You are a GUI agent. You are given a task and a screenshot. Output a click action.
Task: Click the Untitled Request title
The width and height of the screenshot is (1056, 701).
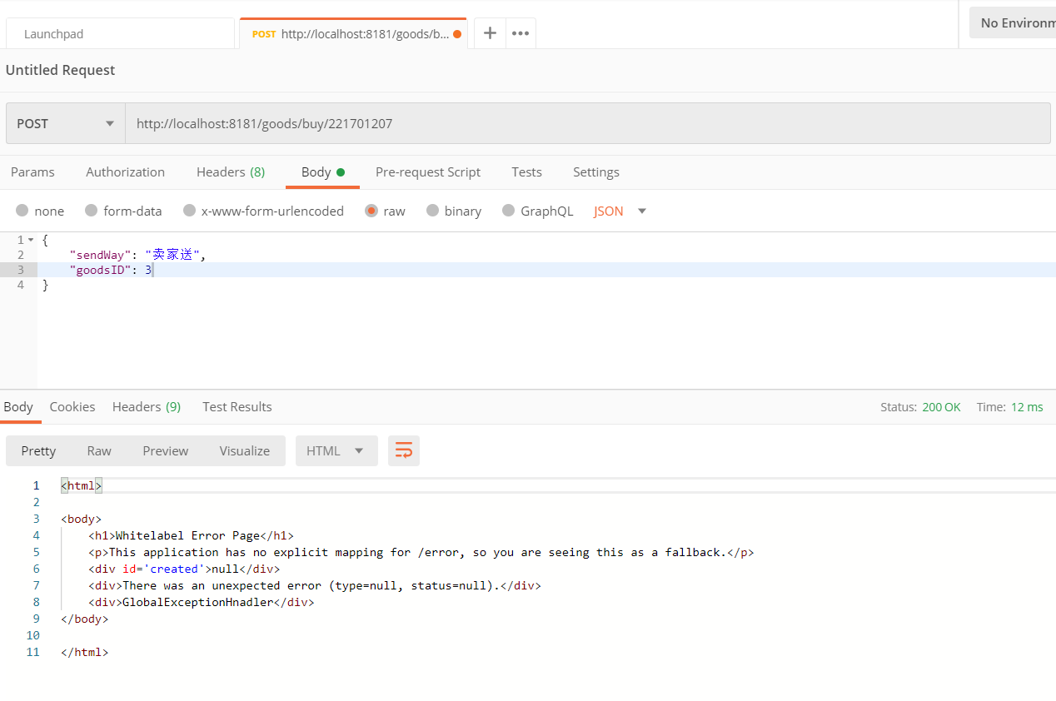point(61,70)
